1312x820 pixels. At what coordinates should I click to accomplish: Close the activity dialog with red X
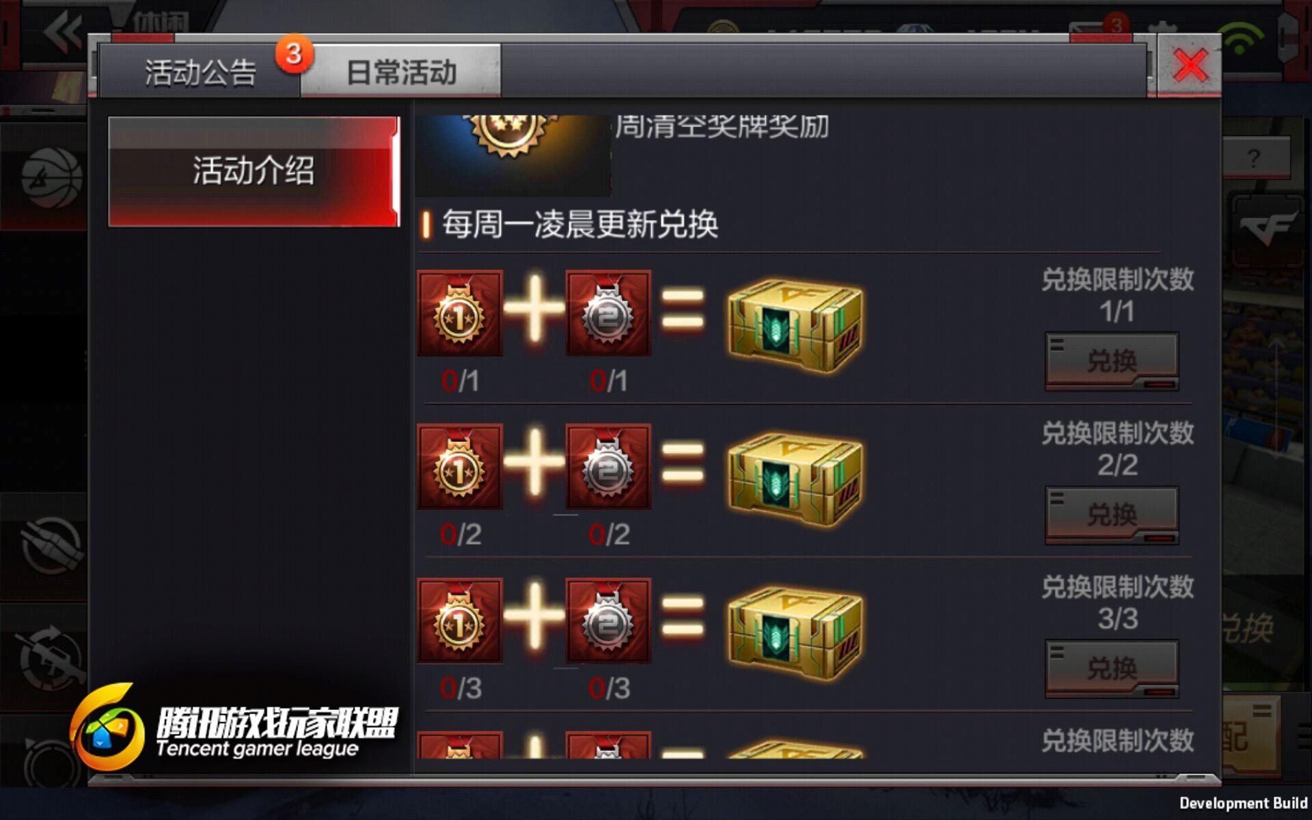1190,66
